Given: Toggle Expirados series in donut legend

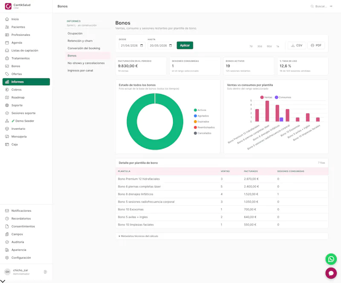Looking at the screenshot, I should click(x=201, y=122).
